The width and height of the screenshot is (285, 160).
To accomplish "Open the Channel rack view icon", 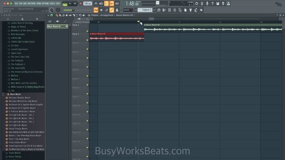I will [x=169, y=10].
